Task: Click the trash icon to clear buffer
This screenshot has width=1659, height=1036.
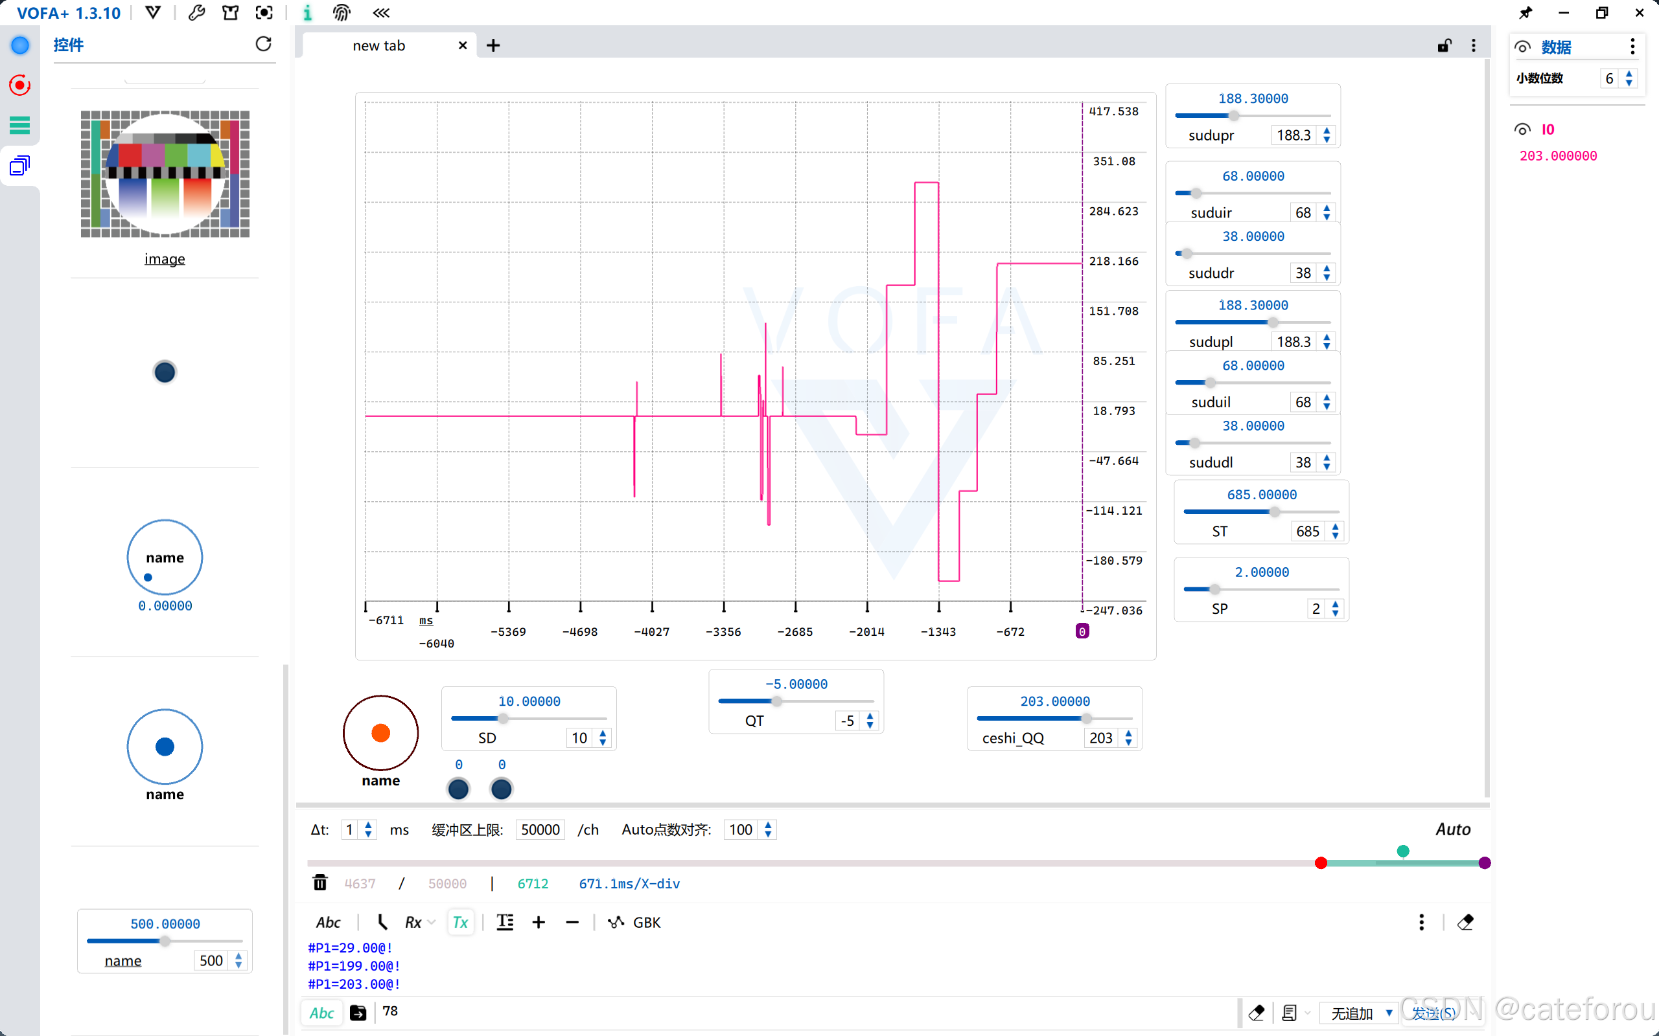Action: (x=319, y=883)
